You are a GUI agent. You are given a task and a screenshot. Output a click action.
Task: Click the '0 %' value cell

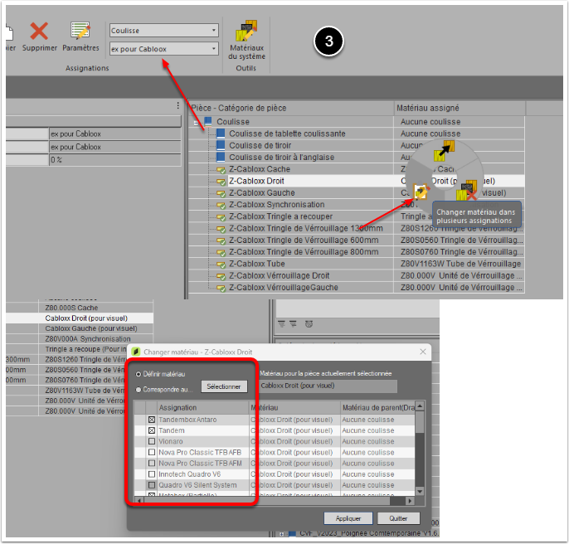115,160
